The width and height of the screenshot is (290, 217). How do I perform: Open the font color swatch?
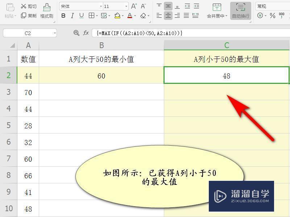pyautogui.click(x=130, y=16)
